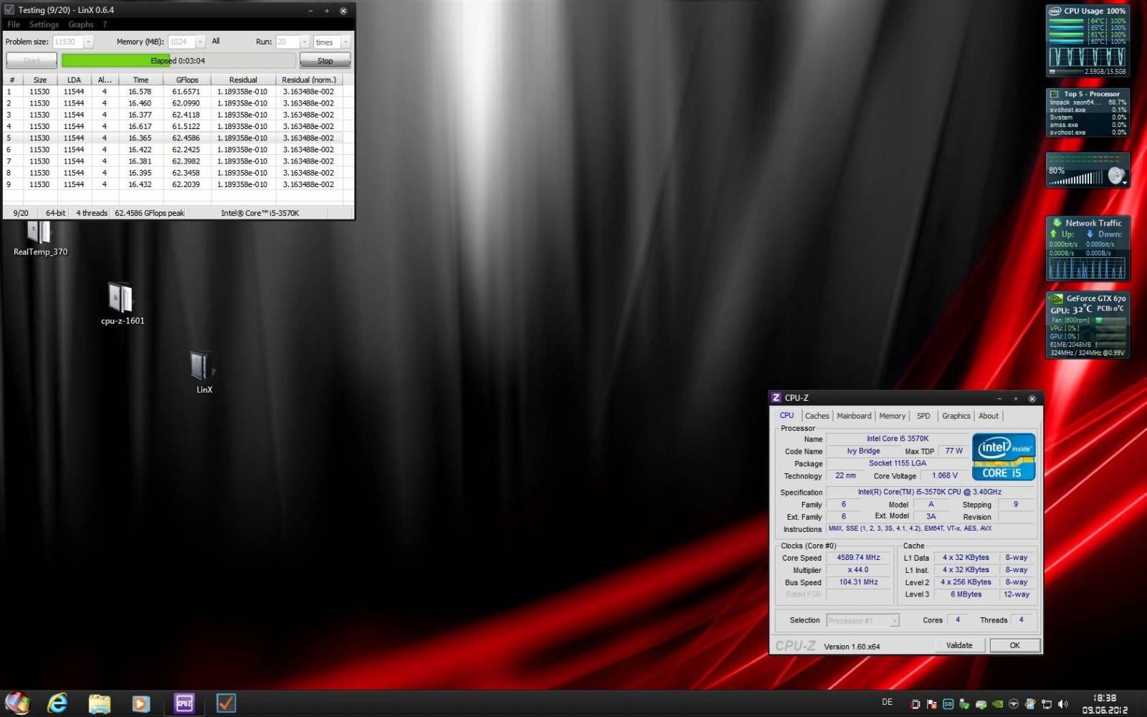Expand the Memory (MiB) dropdown

pos(200,42)
